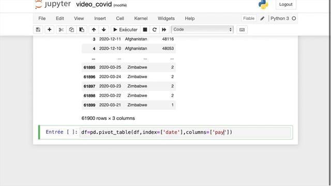
Task: Save the notebook with the floppy disk icon
Action: point(38,29)
